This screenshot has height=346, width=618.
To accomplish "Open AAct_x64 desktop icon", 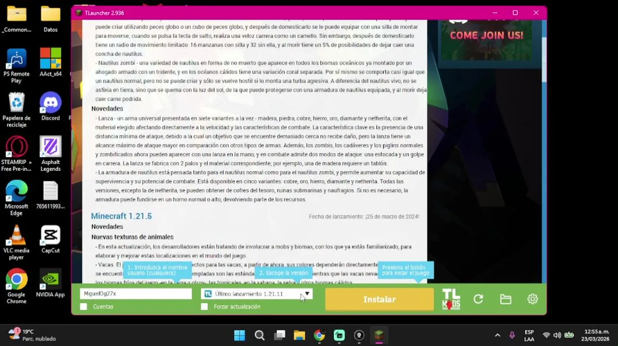I will pyautogui.click(x=51, y=62).
